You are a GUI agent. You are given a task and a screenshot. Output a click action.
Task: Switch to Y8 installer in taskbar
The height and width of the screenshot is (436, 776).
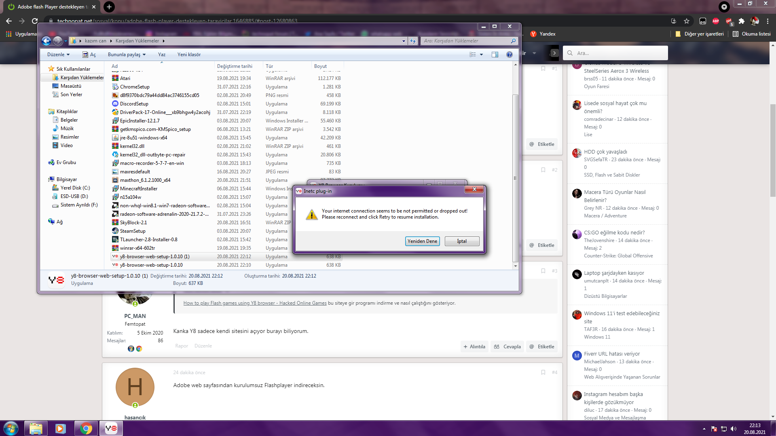click(111, 428)
